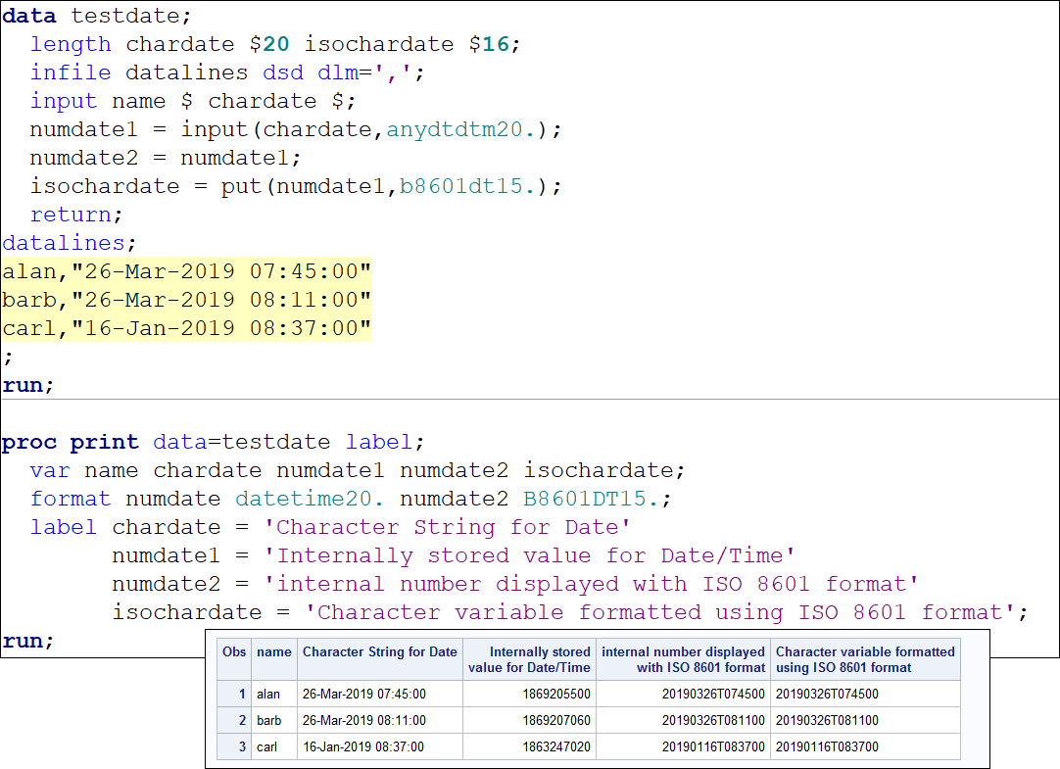The height and width of the screenshot is (769, 1060).
Task: Click table cell '26-Mar-2019 08:11:00'
Action: point(380,720)
